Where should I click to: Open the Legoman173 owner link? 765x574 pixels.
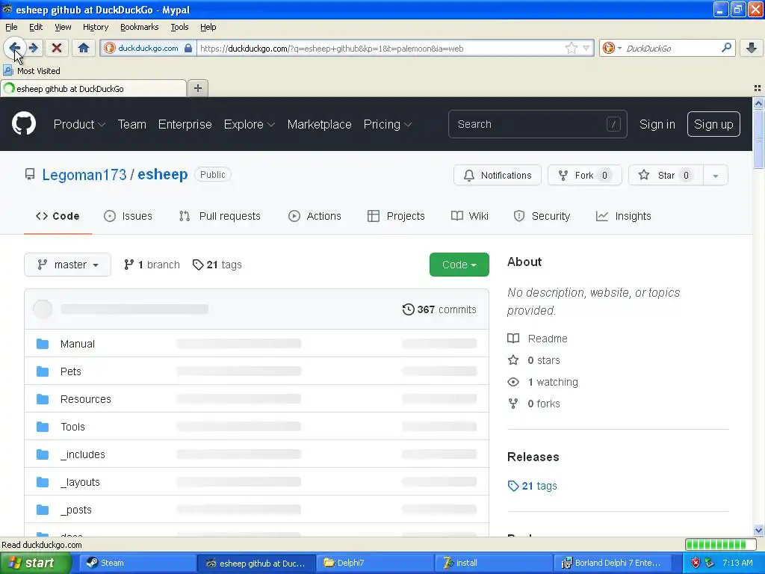[84, 175]
